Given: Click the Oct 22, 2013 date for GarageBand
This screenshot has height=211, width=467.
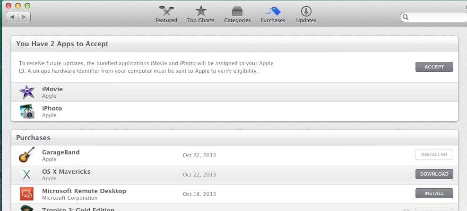Looking at the screenshot, I should pyautogui.click(x=199, y=155).
